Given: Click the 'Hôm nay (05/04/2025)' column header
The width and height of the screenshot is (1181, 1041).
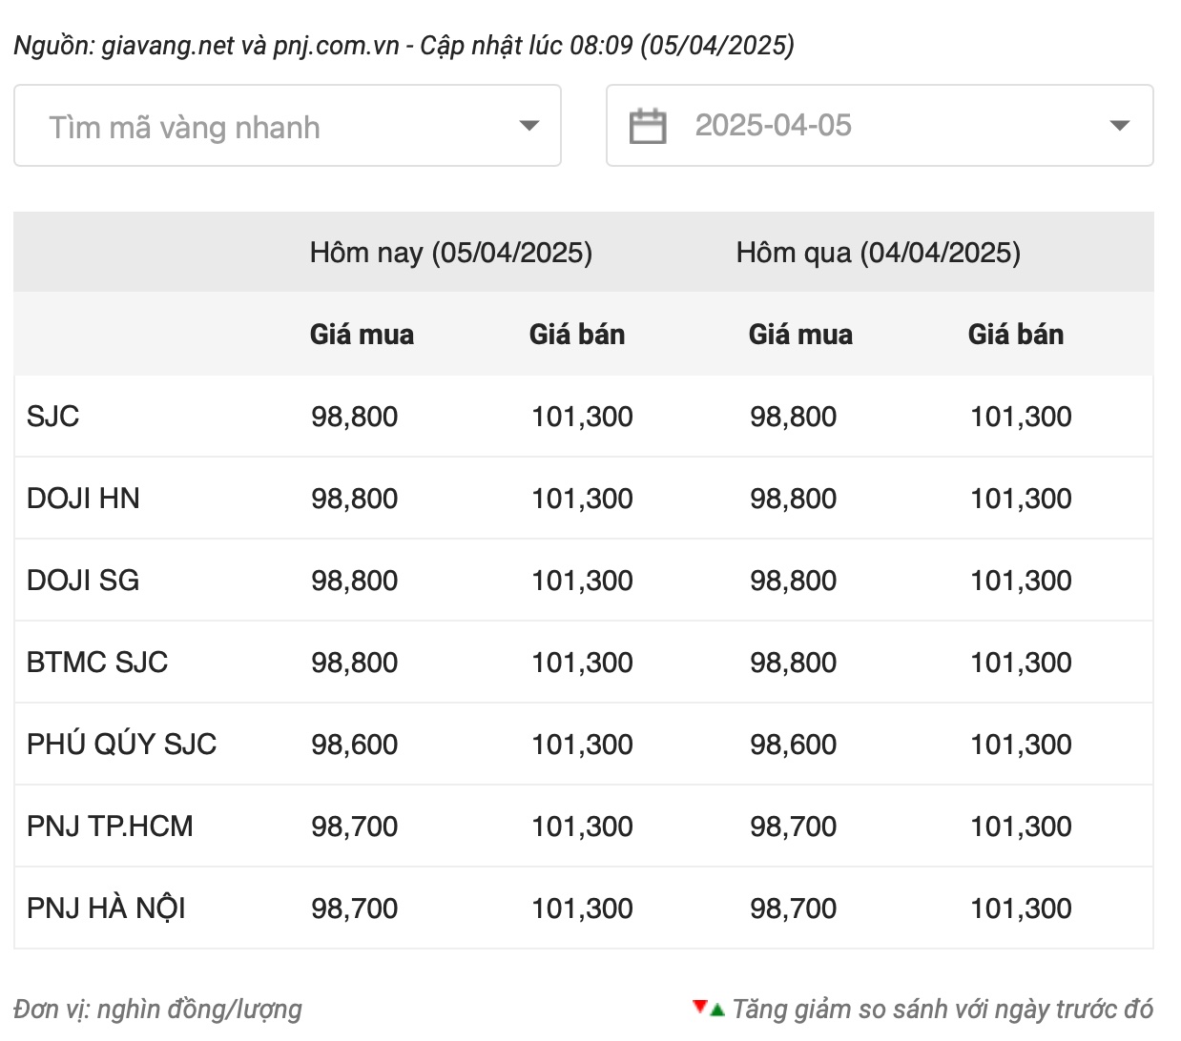Looking at the screenshot, I should click(450, 253).
